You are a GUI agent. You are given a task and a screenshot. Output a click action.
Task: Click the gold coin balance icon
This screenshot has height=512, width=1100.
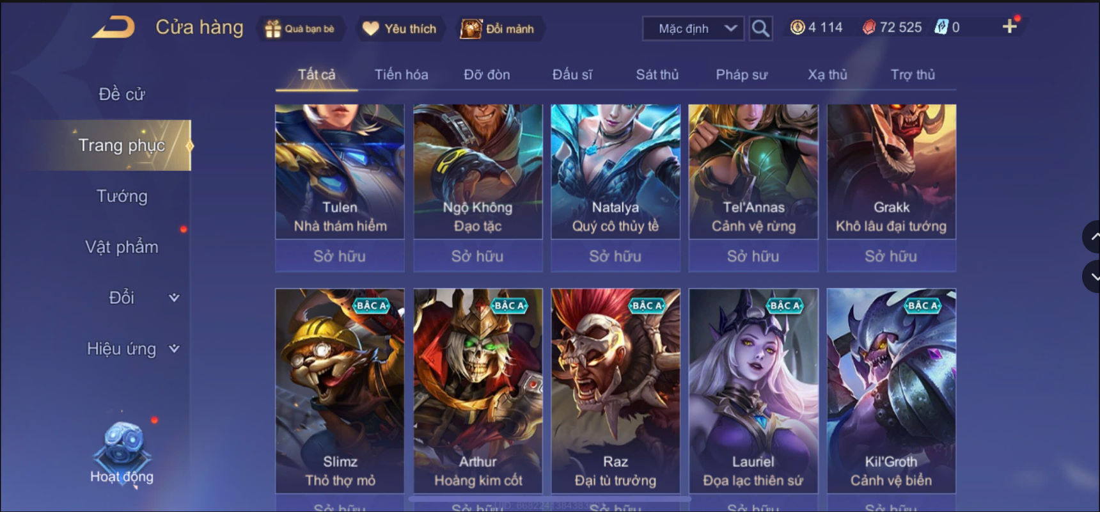pyautogui.click(x=797, y=27)
